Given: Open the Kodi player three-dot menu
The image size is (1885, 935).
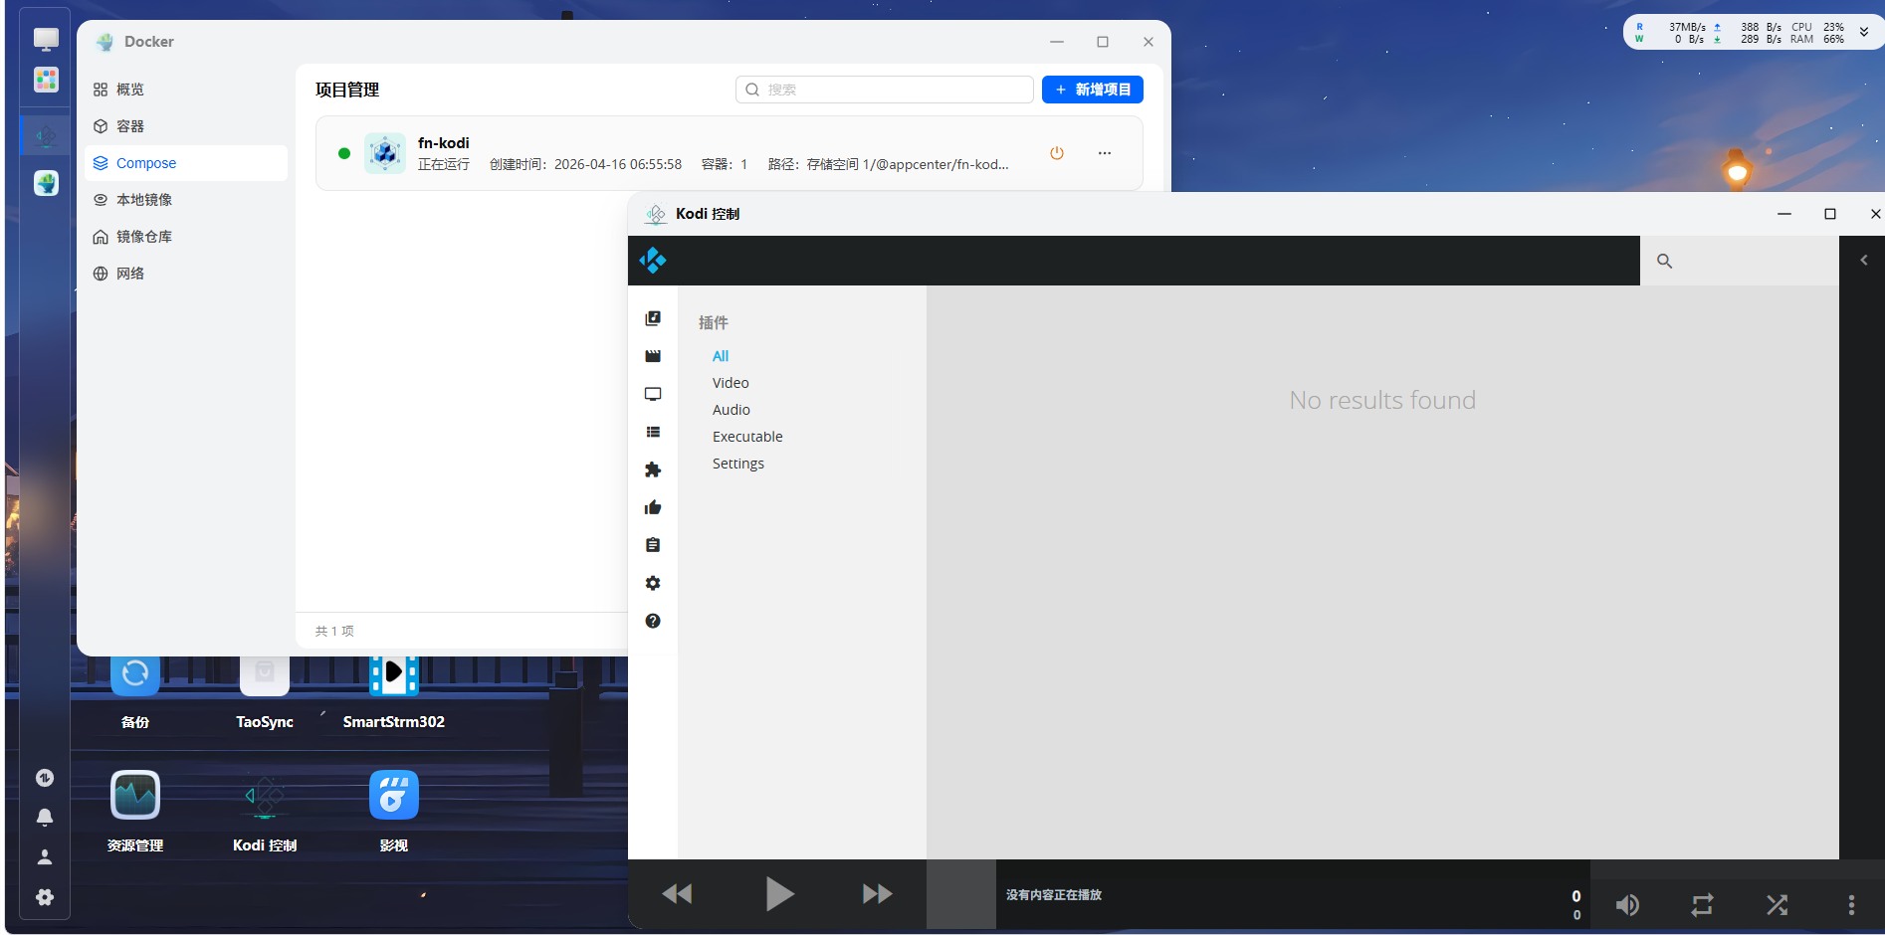Looking at the screenshot, I should (1851, 904).
